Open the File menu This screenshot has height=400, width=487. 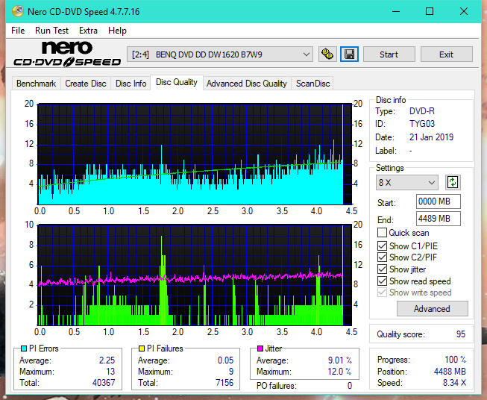click(18, 31)
